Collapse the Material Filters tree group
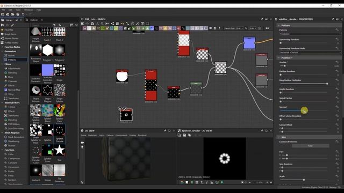The image size is (344, 193). click(x=2, y=102)
